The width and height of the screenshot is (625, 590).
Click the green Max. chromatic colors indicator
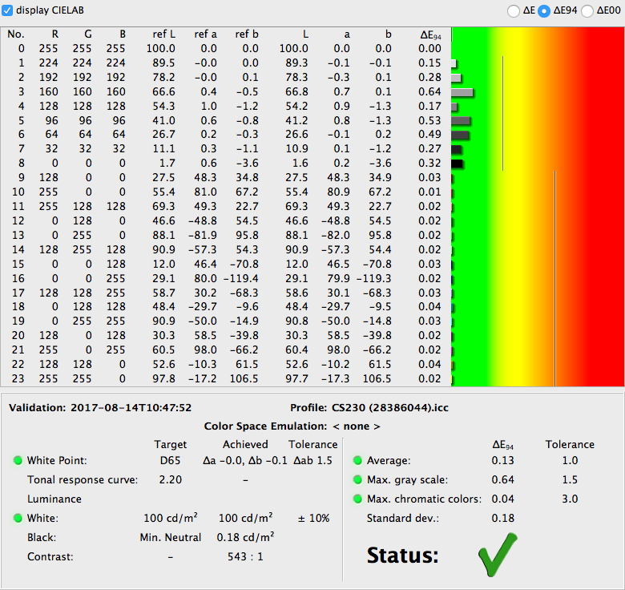[x=357, y=499]
